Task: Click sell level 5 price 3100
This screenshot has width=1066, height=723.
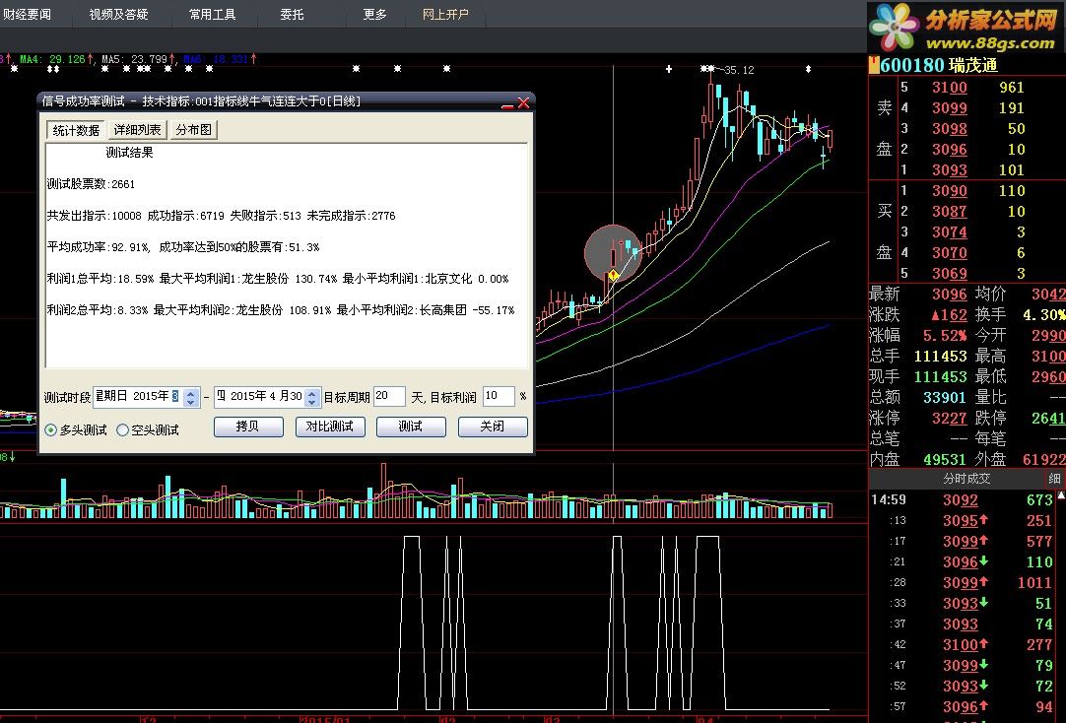Action: tap(949, 88)
